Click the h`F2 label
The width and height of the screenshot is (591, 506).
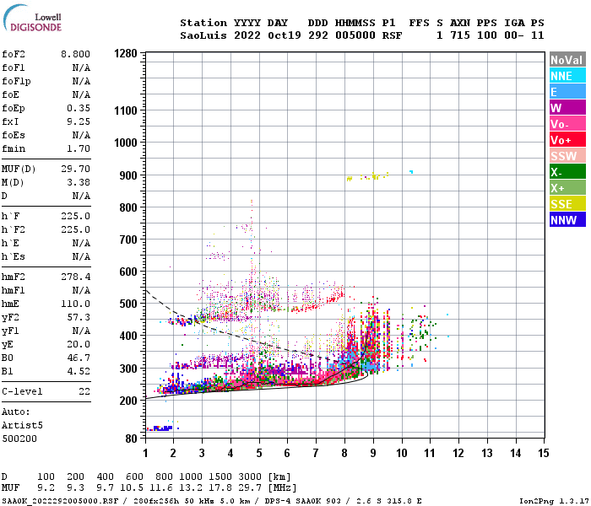tap(14, 229)
